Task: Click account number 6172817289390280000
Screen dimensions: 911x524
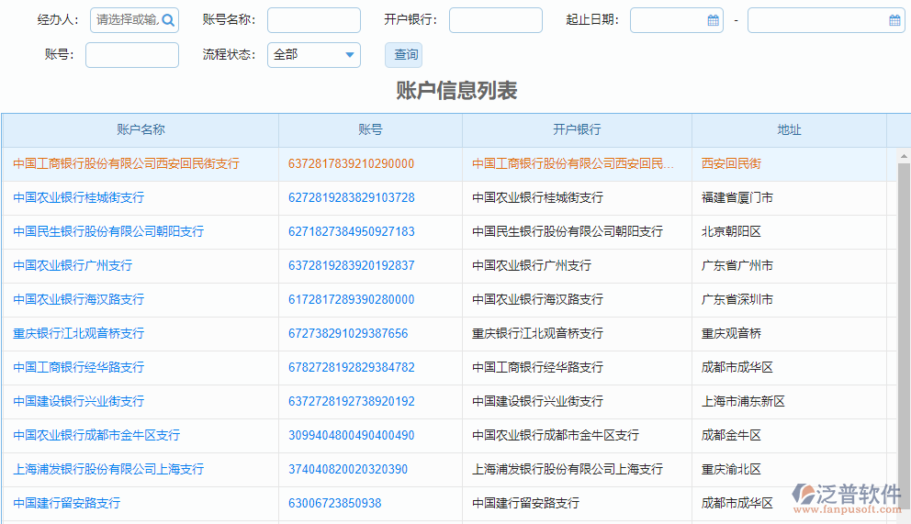Action: tap(351, 299)
